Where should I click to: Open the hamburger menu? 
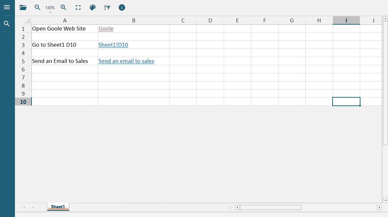pyautogui.click(x=7, y=7)
